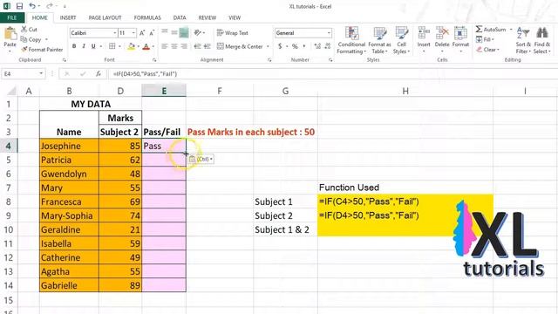This screenshot has width=558, height=314.
Task: Click Decrease Indent icon
Action: (198, 46)
